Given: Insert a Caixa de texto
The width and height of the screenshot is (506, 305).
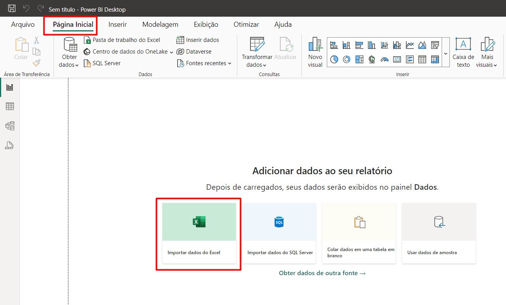Looking at the screenshot, I should 463,52.
